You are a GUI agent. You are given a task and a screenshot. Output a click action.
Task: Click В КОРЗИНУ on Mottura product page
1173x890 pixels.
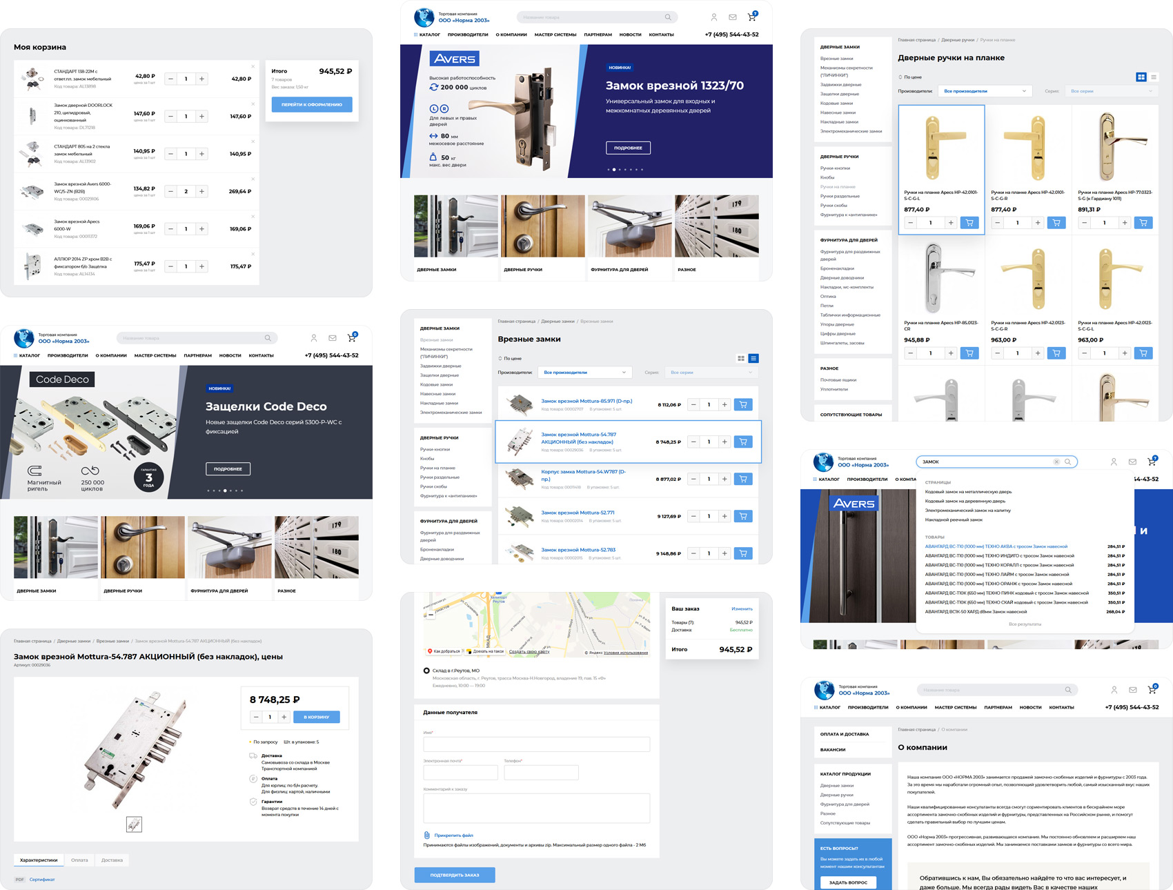[x=317, y=717]
